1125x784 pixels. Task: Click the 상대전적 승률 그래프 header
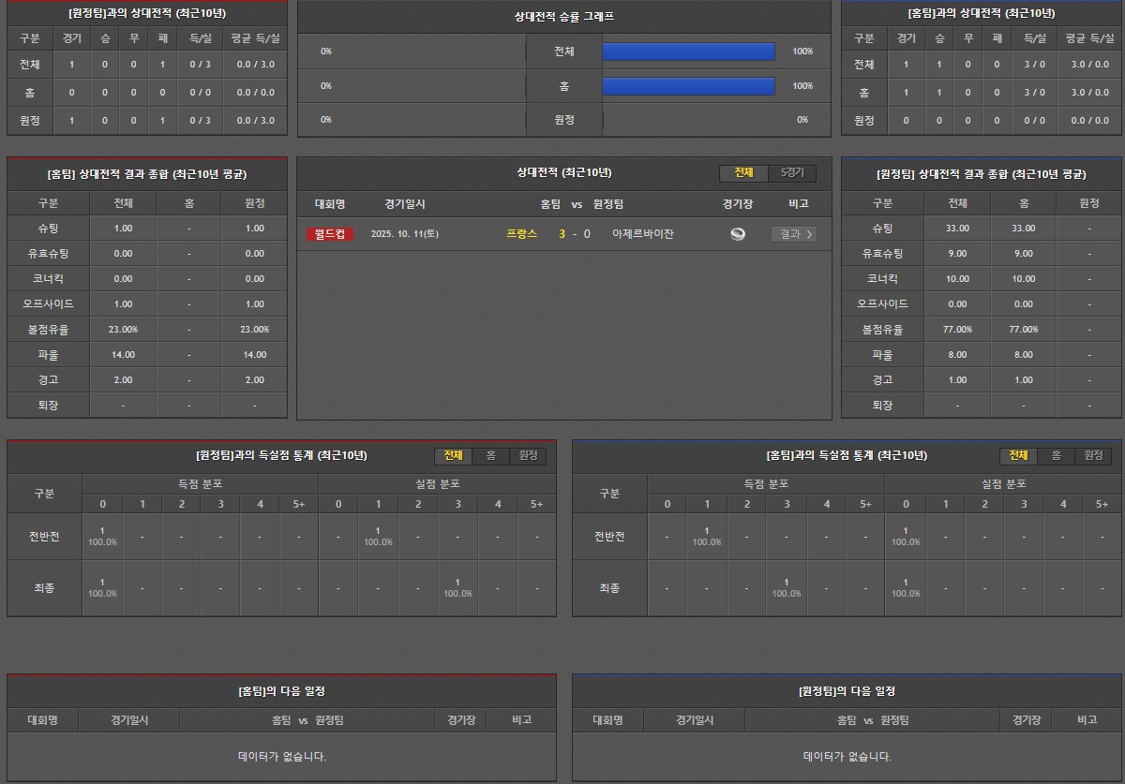pos(564,17)
